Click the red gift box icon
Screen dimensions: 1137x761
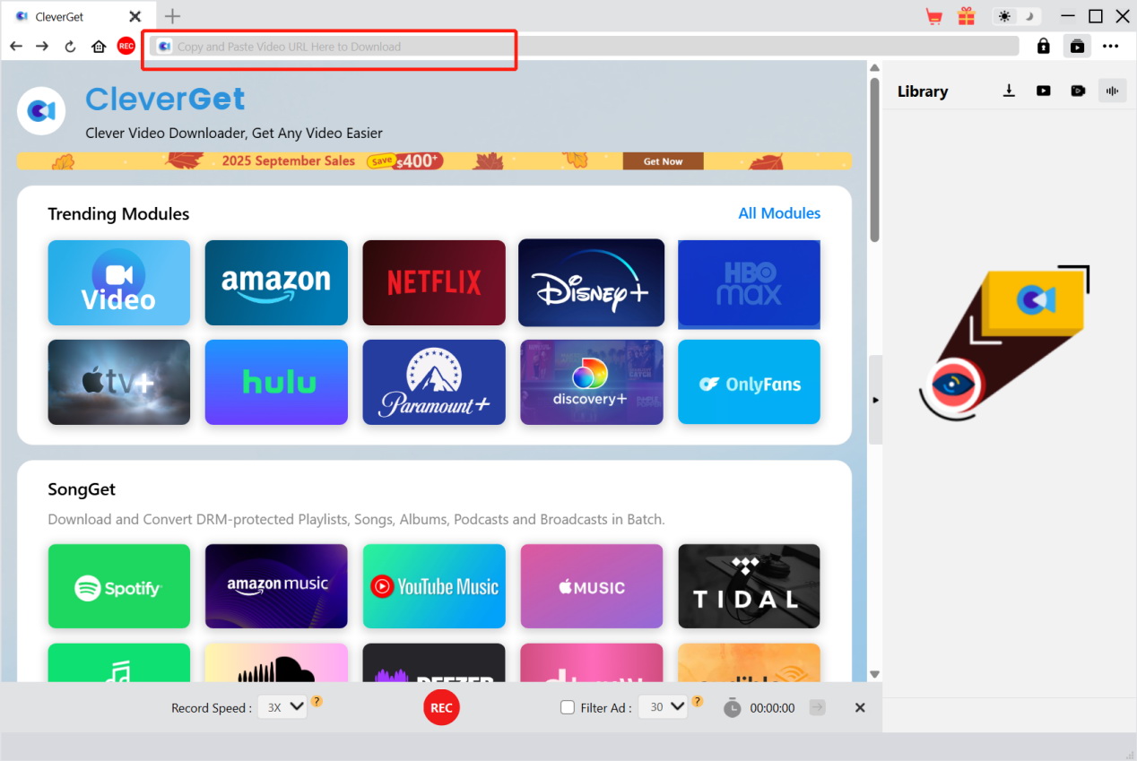coord(966,15)
